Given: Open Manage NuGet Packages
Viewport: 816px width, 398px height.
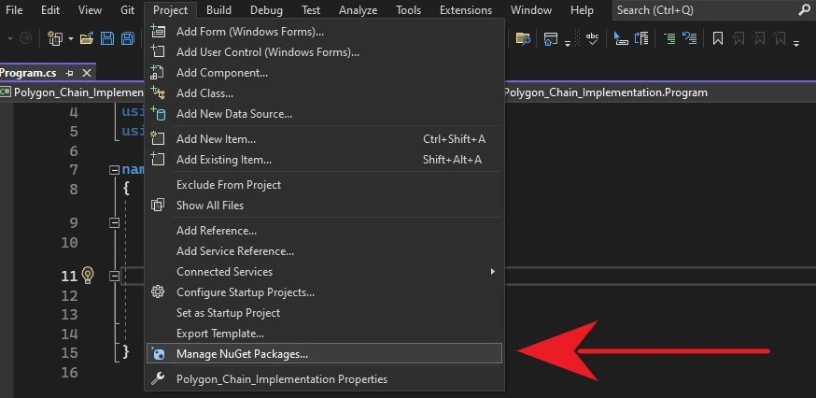Looking at the screenshot, I should [324, 354].
